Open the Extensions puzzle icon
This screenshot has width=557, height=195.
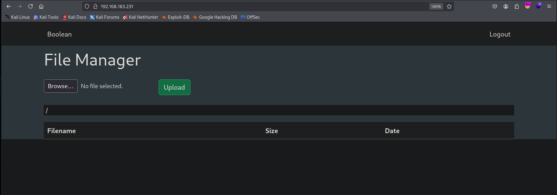pyautogui.click(x=517, y=6)
